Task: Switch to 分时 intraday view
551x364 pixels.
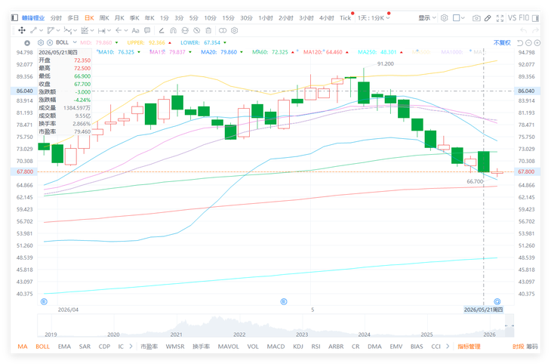Action: (x=56, y=18)
